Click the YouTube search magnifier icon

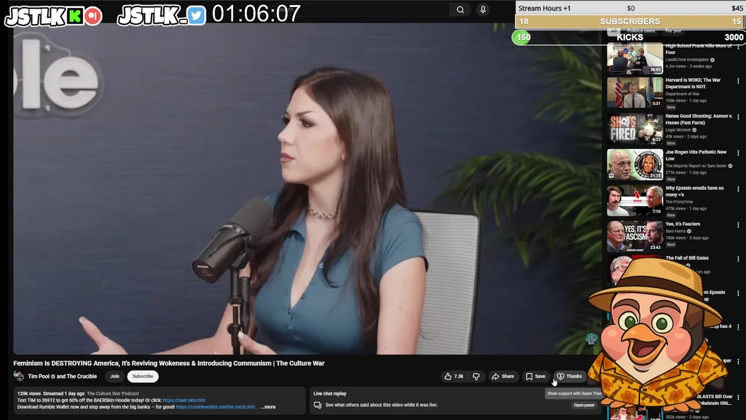click(x=460, y=9)
